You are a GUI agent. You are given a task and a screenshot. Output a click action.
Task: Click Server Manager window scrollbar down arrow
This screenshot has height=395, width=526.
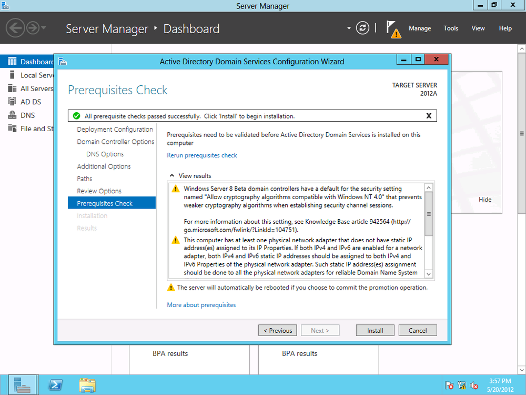point(522,370)
